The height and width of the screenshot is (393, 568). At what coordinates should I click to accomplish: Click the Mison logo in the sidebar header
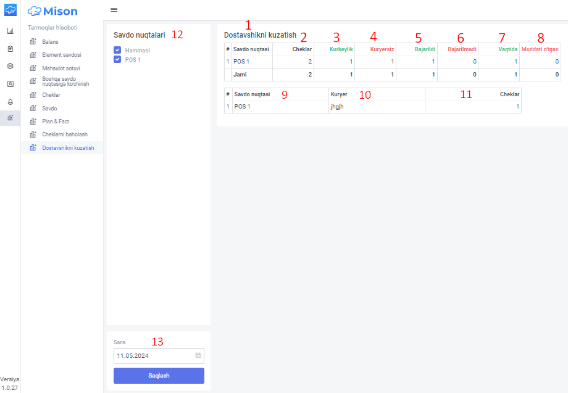(52, 11)
